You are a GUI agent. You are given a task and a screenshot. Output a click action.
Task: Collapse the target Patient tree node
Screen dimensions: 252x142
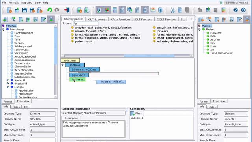[x=200, y=30]
